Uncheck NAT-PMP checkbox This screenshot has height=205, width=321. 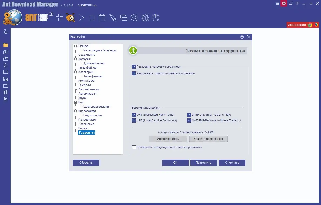pos(189,121)
